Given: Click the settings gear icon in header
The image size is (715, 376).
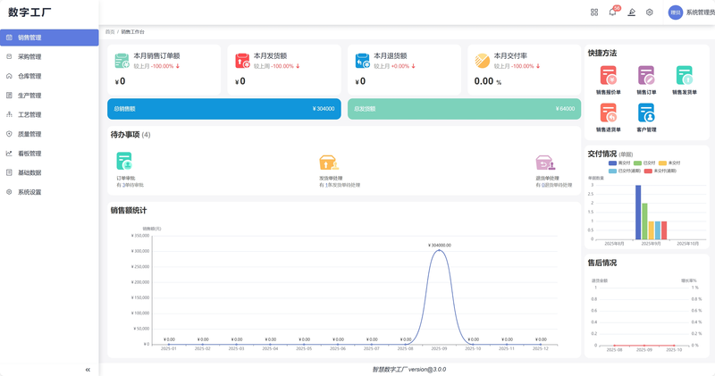Looking at the screenshot, I should tap(650, 13).
